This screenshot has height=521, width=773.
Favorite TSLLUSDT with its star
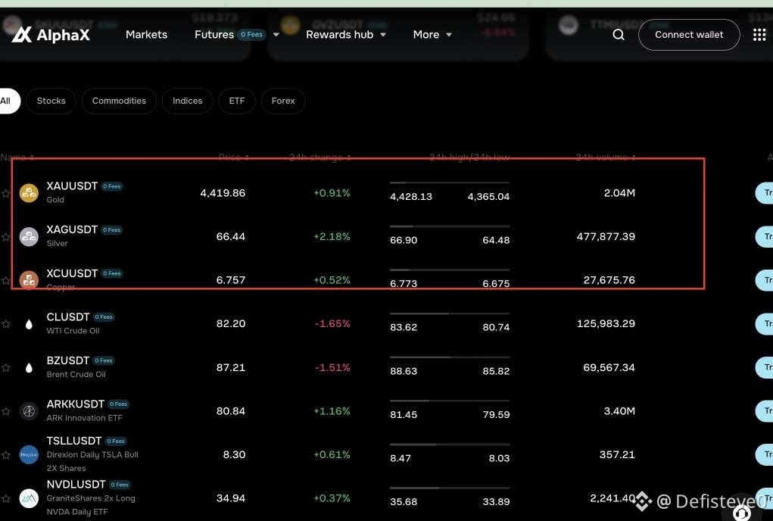(x=5, y=455)
